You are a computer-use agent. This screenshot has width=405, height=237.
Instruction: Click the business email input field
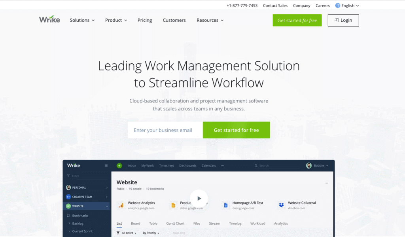[165, 130]
